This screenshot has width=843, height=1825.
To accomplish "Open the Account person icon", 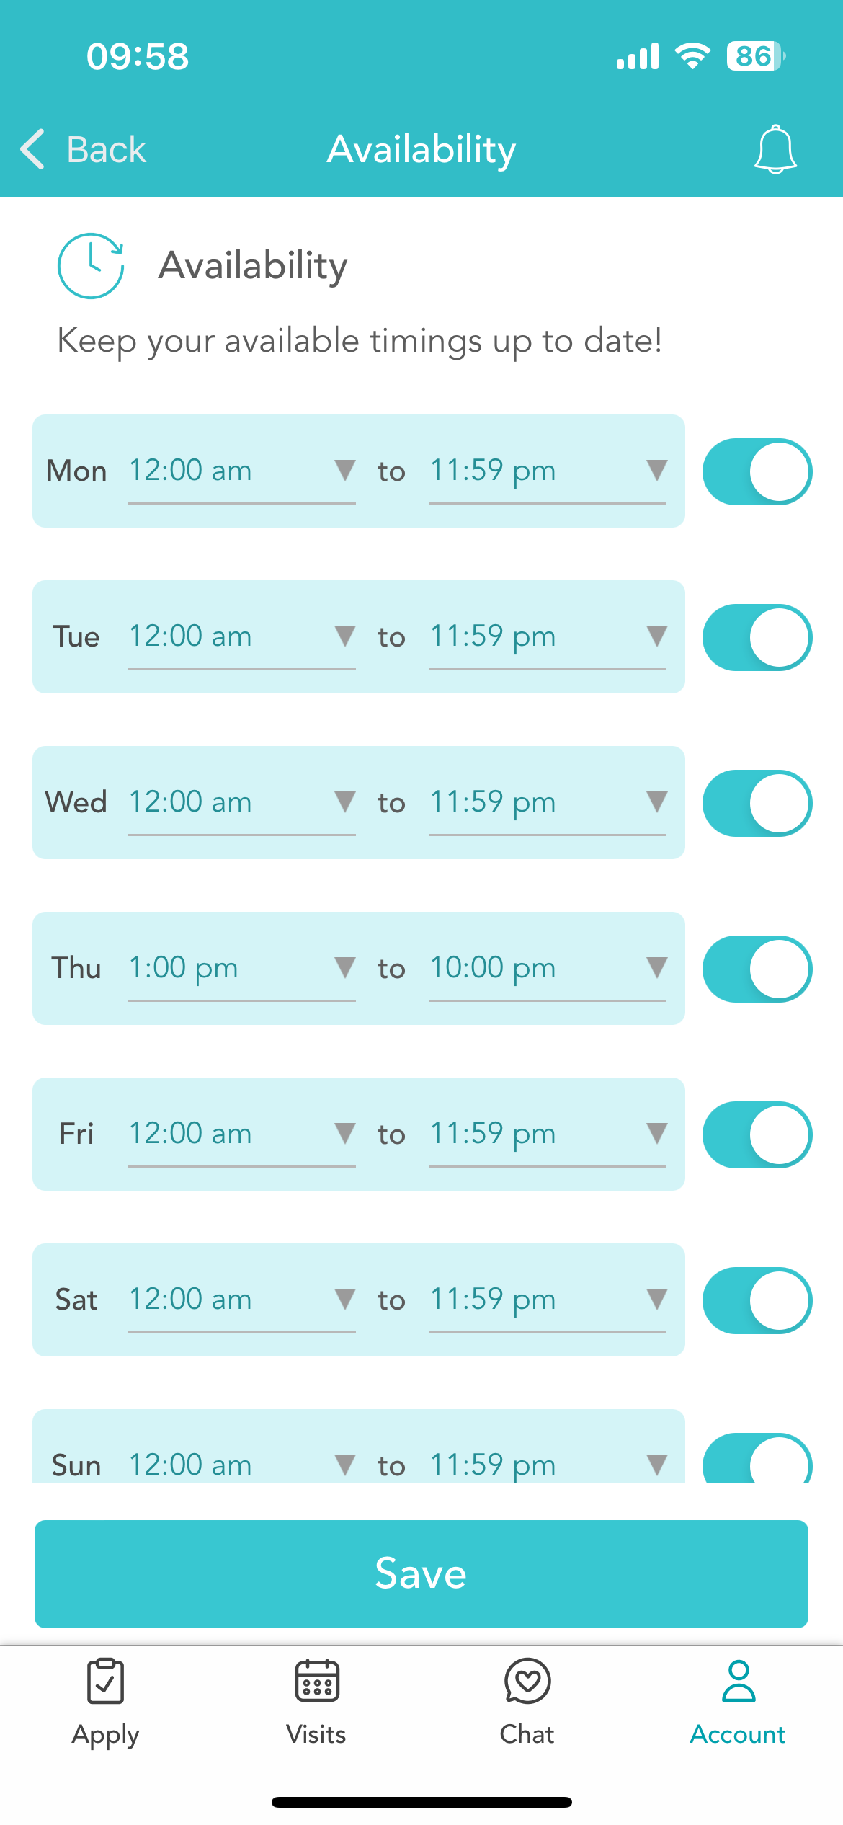I will point(739,1681).
